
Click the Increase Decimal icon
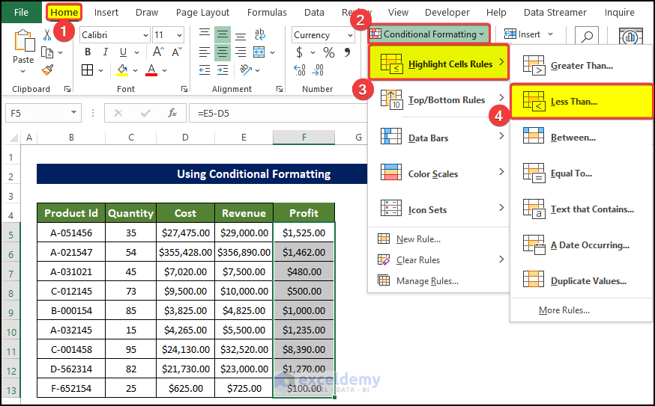coord(300,70)
